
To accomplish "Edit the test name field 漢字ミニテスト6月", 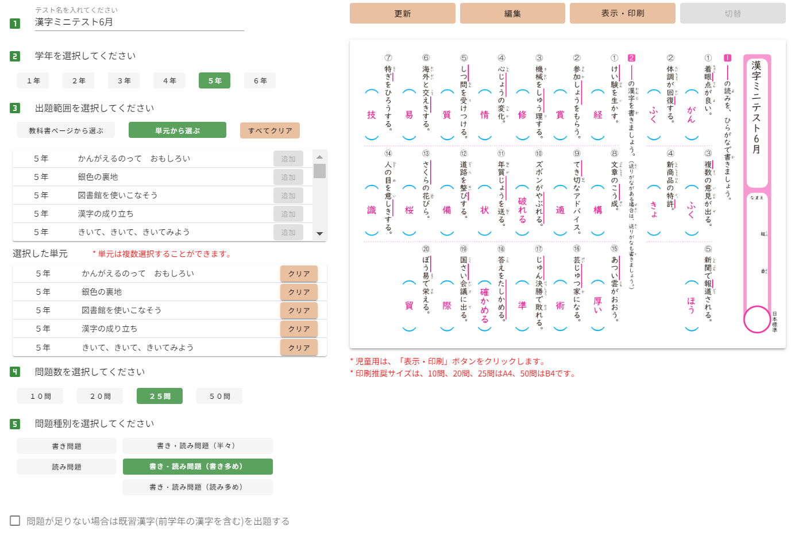I will [x=139, y=22].
